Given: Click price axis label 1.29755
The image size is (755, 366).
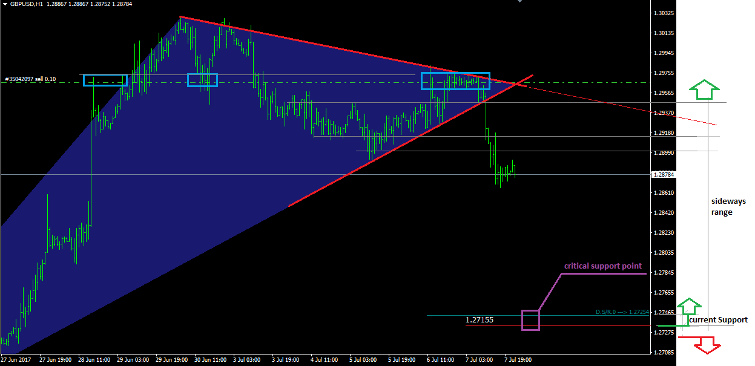Looking at the screenshot, I should click(x=664, y=73).
